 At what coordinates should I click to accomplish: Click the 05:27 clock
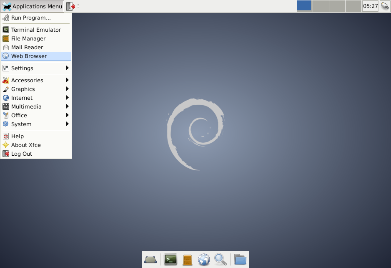point(370,6)
